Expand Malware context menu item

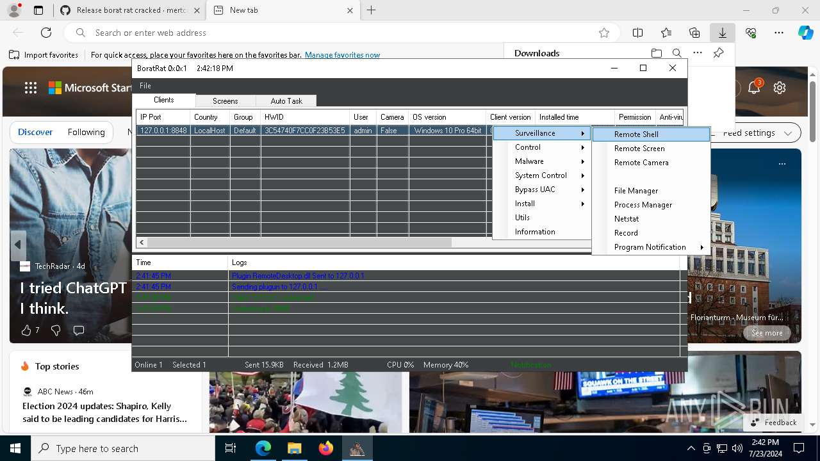point(542,161)
